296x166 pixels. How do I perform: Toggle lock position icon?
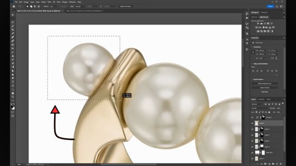(x=263, y=112)
